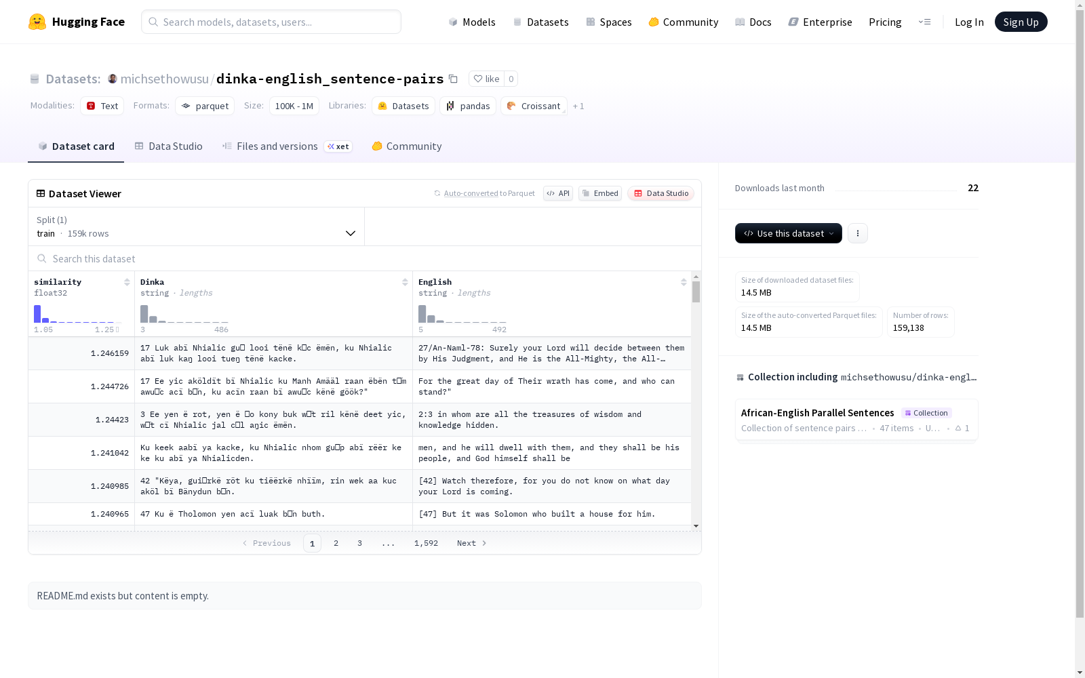This screenshot has width=1085, height=678.
Task: Click English cell starting "[47] But it was Solomon"
Action: (552, 514)
